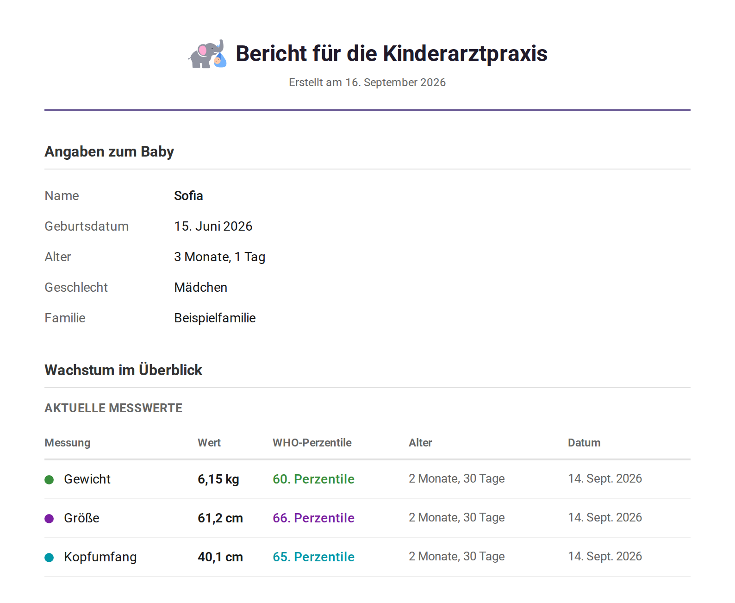
Task: Click the Familie label
Action: point(65,318)
